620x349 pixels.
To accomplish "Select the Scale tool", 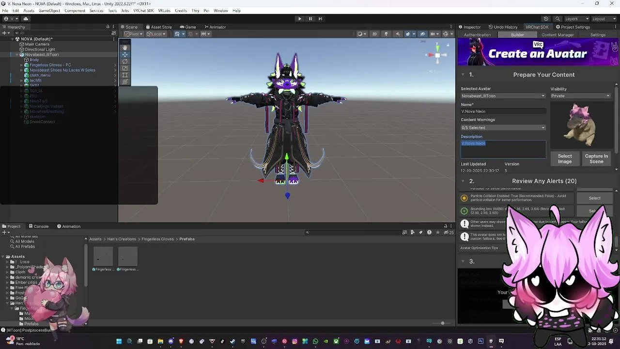I will pyautogui.click(x=125, y=68).
